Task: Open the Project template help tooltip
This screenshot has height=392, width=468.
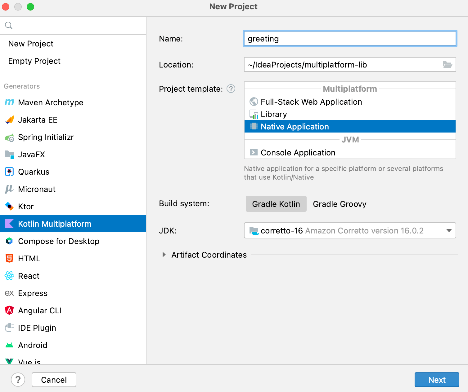Action: [x=231, y=89]
